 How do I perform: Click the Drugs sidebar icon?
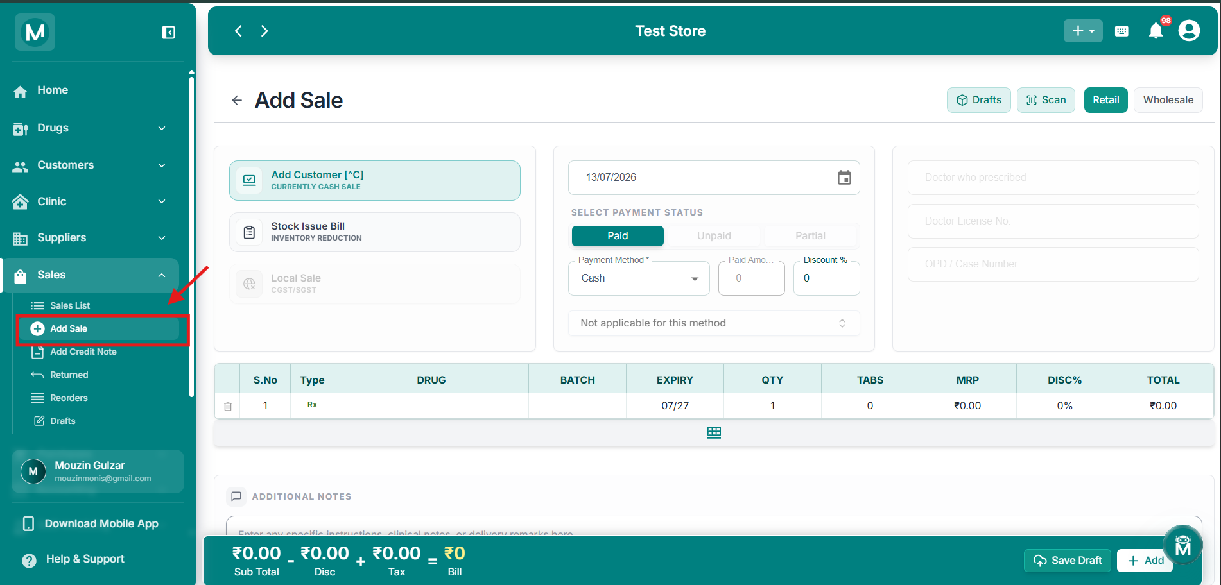point(21,129)
